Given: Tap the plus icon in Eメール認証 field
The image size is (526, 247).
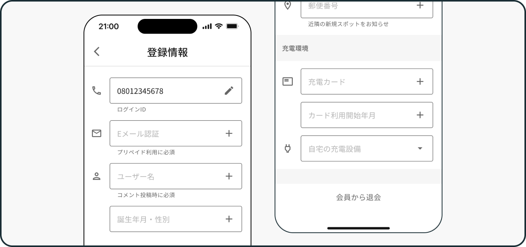Looking at the screenshot, I should click(229, 134).
